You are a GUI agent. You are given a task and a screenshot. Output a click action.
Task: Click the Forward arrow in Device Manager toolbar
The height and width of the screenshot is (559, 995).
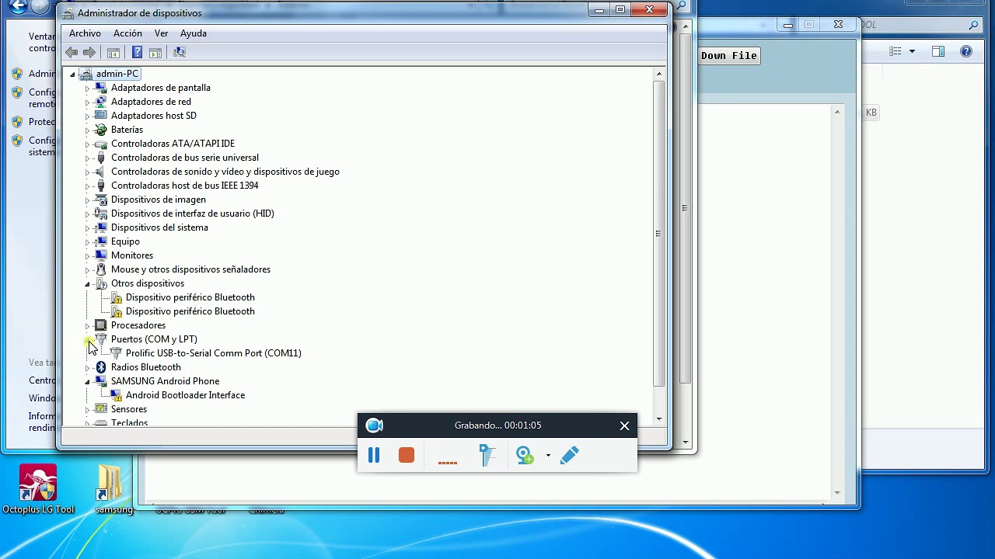pos(89,52)
